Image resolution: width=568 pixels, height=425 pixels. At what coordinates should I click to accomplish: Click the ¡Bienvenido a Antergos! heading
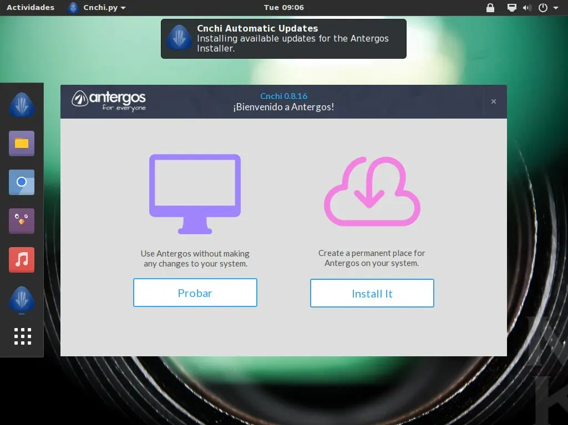[x=283, y=107]
